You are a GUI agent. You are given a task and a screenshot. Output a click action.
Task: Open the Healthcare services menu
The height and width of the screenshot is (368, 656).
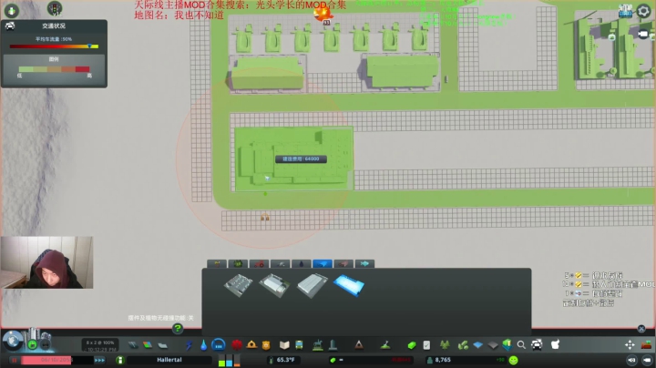pos(237,345)
